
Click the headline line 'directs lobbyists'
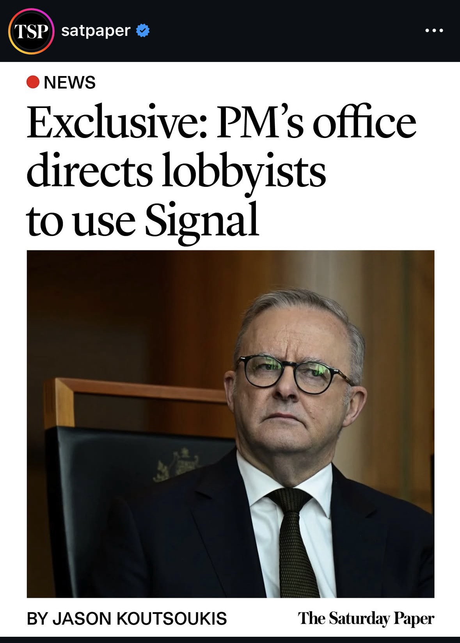click(x=176, y=172)
